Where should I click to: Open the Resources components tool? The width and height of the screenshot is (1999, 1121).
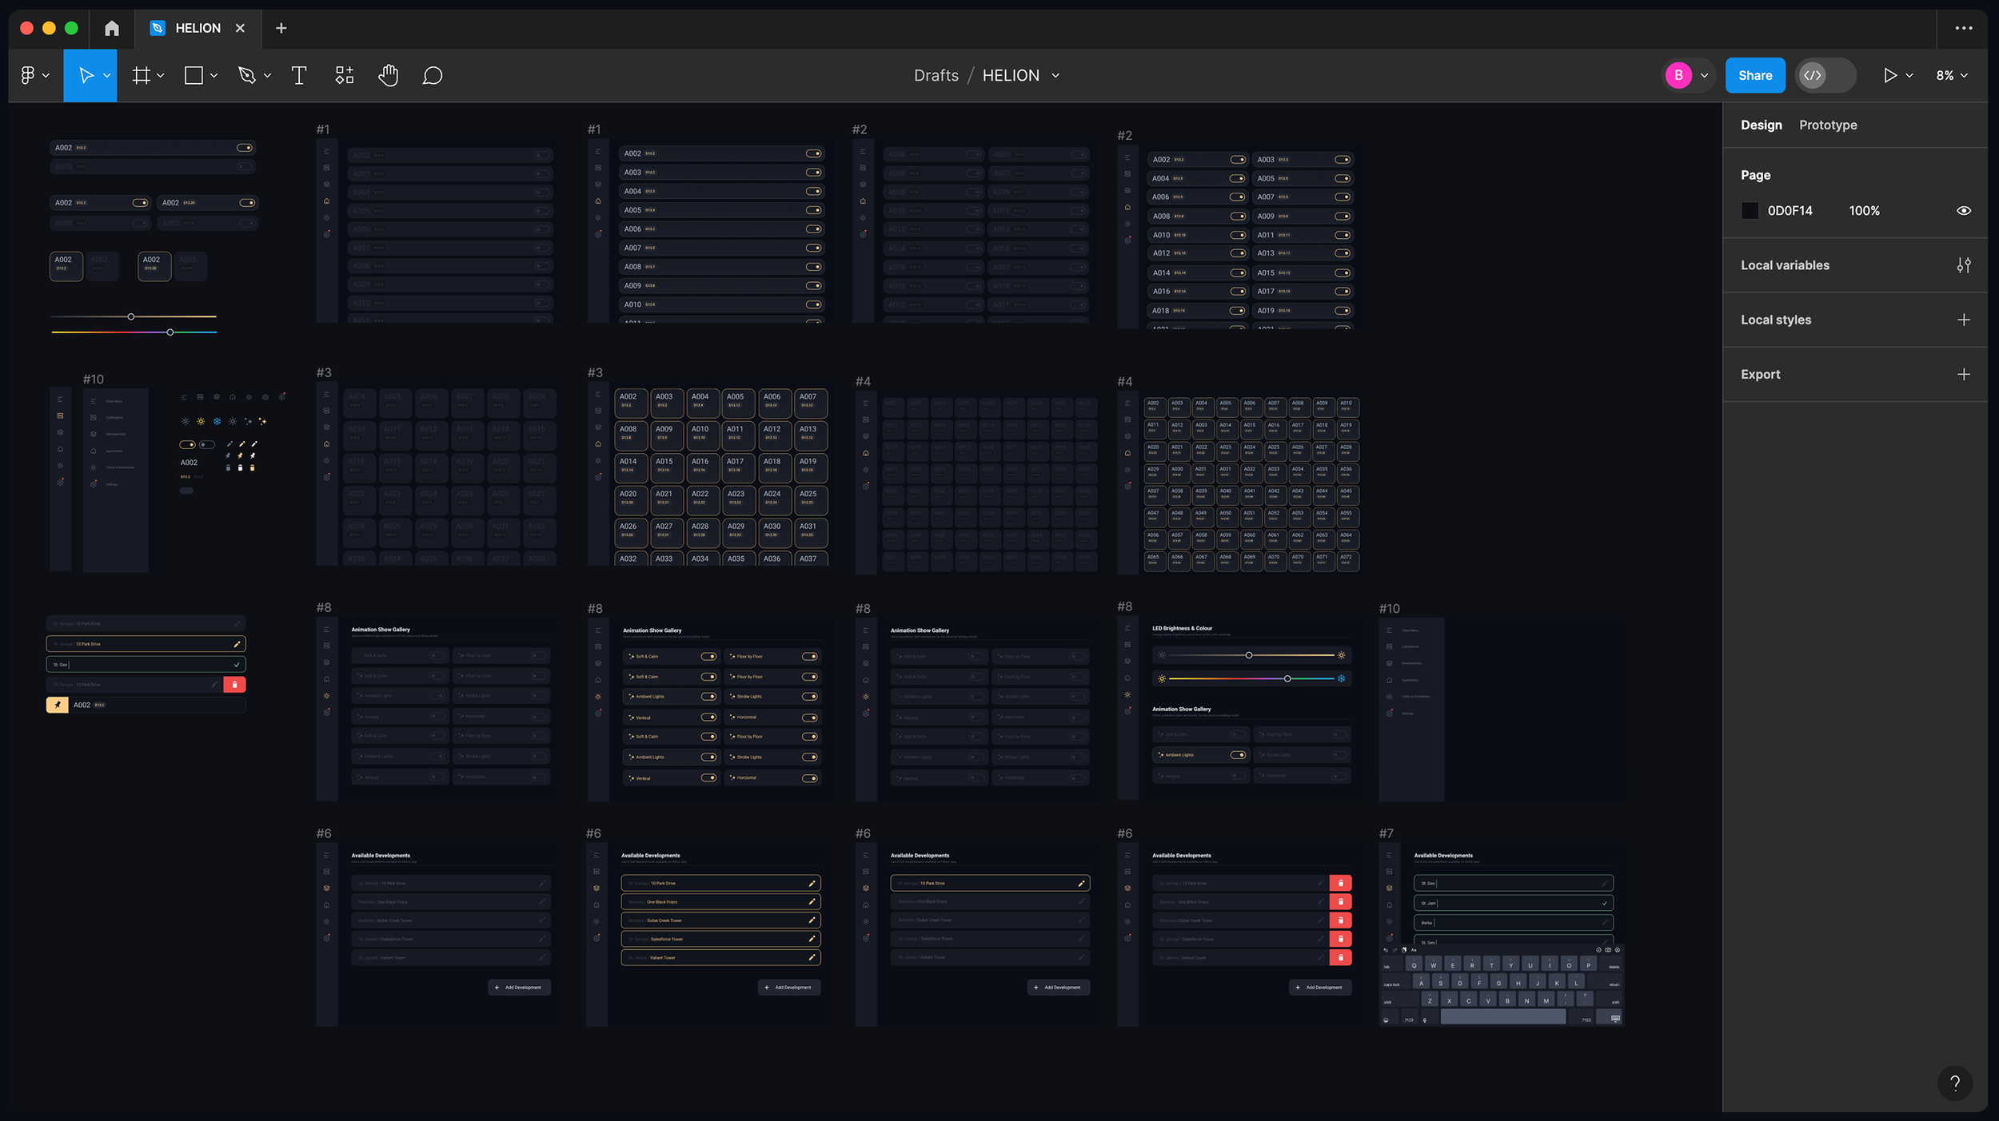point(344,75)
